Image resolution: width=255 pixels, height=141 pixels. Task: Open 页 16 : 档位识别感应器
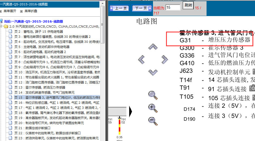[57, 103]
